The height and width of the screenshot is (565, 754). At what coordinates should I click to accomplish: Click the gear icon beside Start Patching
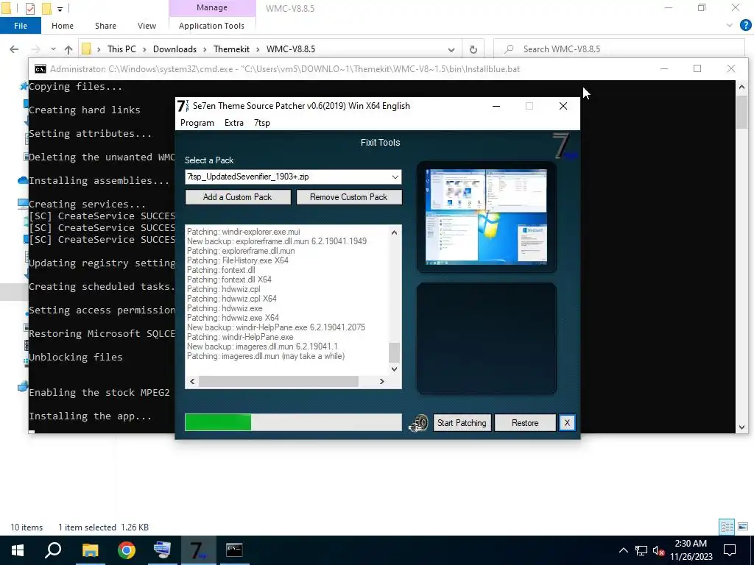click(418, 423)
